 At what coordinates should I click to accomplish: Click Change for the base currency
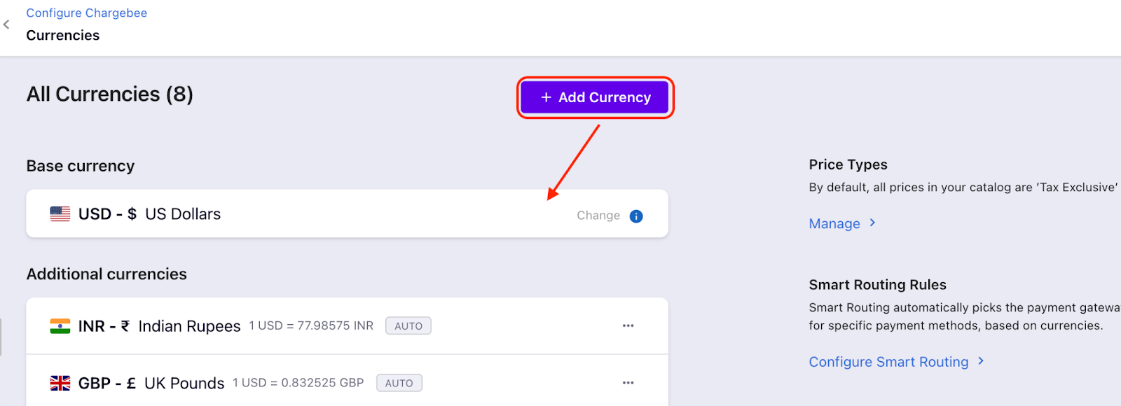tap(598, 216)
